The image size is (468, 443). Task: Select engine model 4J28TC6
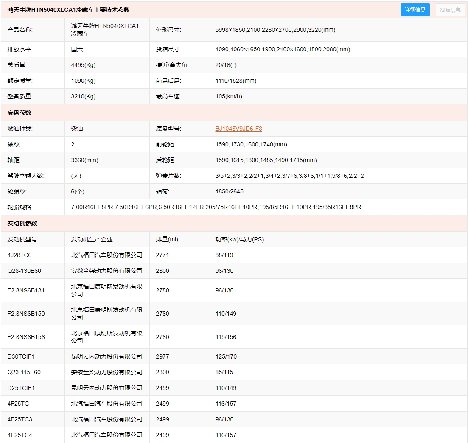pos(20,255)
